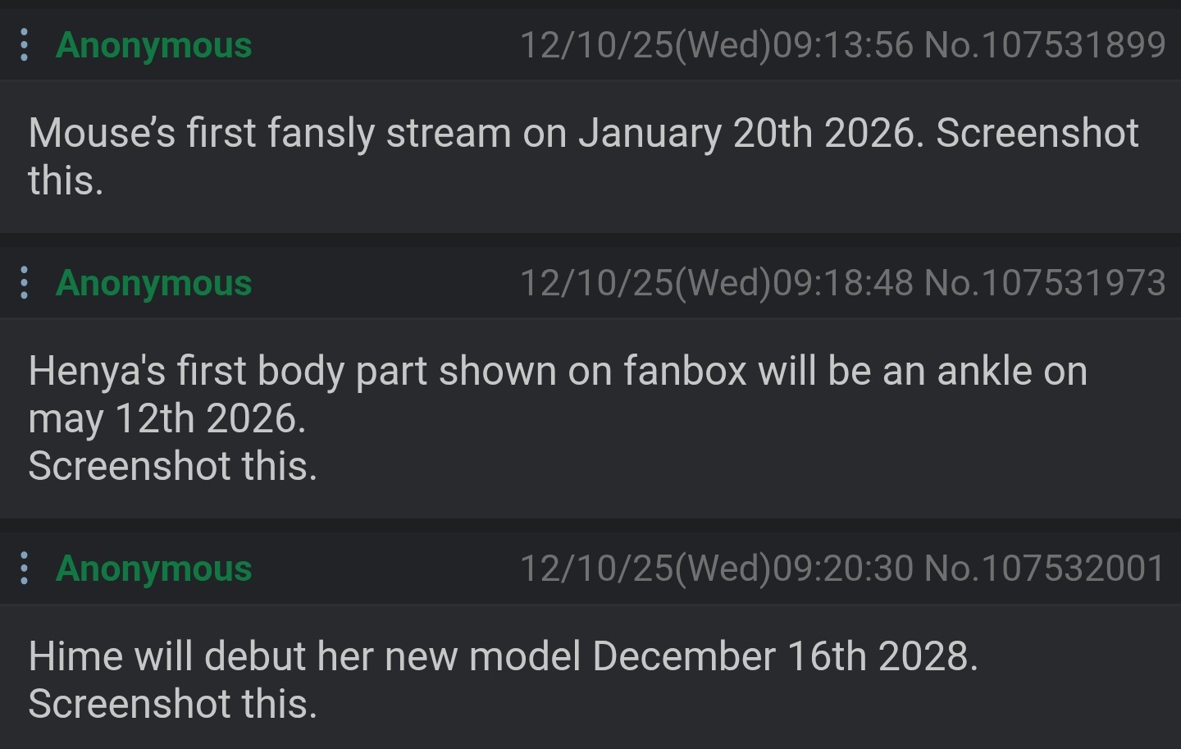Screen dimensions: 1181x749
Task: Tap "Screenshot this." line under the Hime post
Action: [x=172, y=704]
